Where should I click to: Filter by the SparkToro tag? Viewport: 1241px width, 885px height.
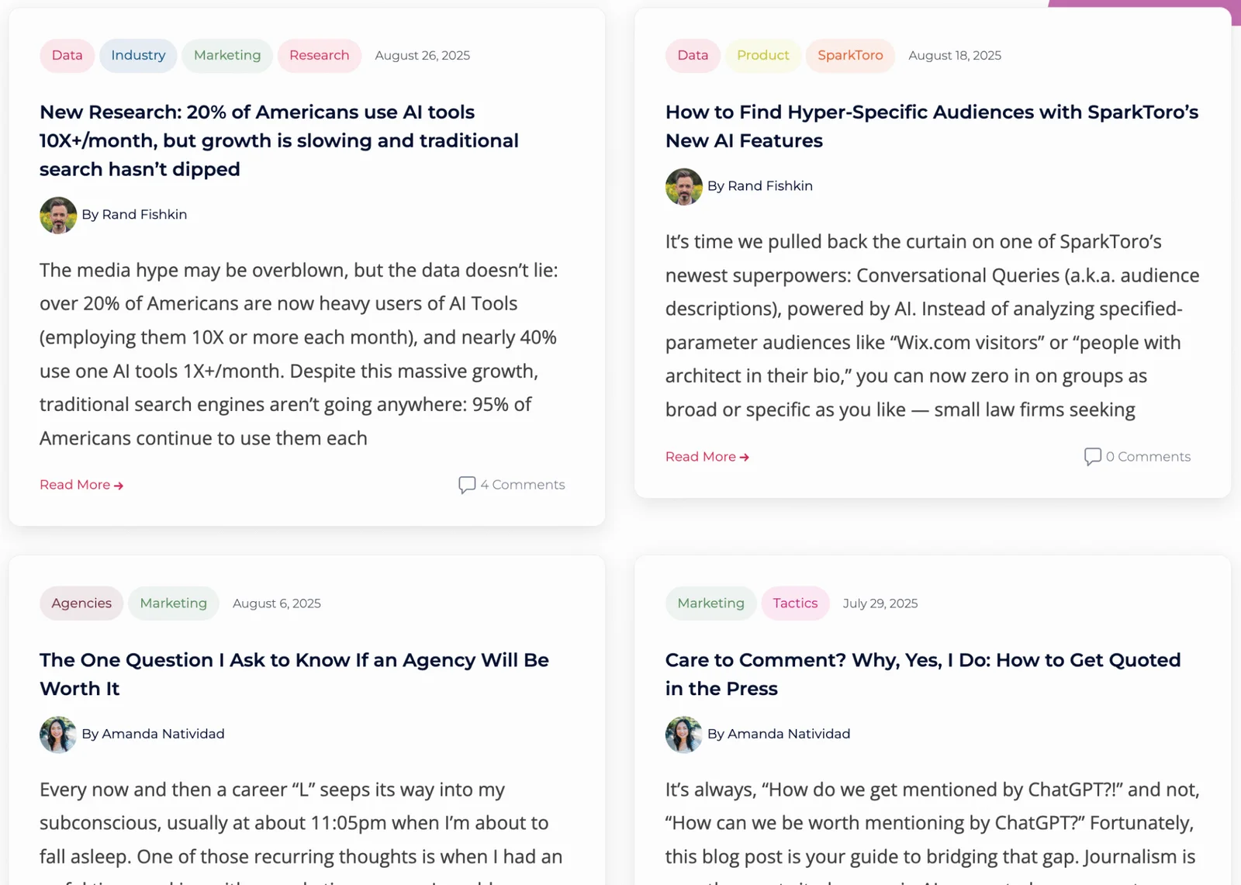click(850, 55)
